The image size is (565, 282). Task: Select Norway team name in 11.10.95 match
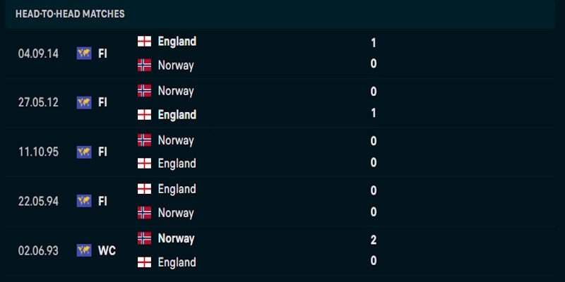tap(176, 140)
